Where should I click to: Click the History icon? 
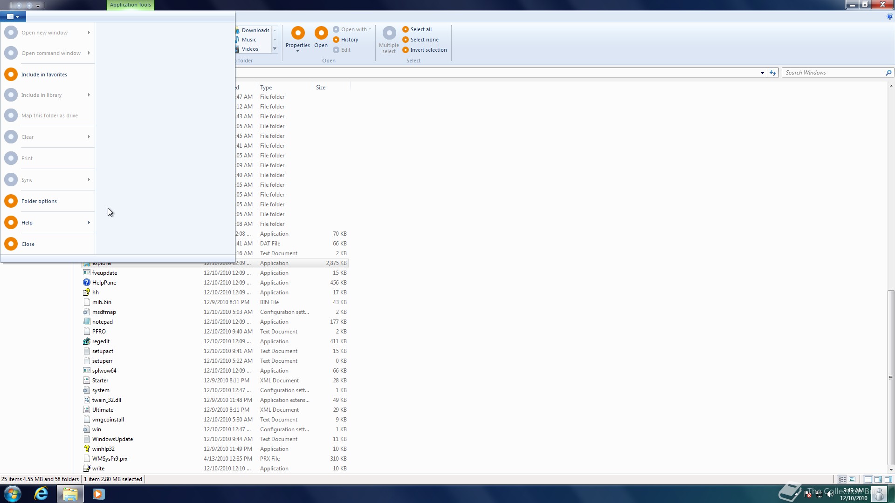click(336, 40)
